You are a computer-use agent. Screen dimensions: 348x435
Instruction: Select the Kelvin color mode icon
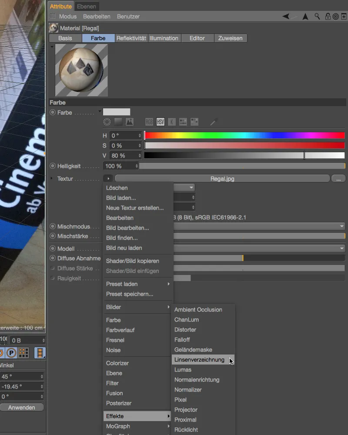click(171, 121)
